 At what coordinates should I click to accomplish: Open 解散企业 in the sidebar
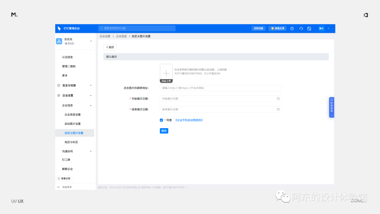pos(67,169)
